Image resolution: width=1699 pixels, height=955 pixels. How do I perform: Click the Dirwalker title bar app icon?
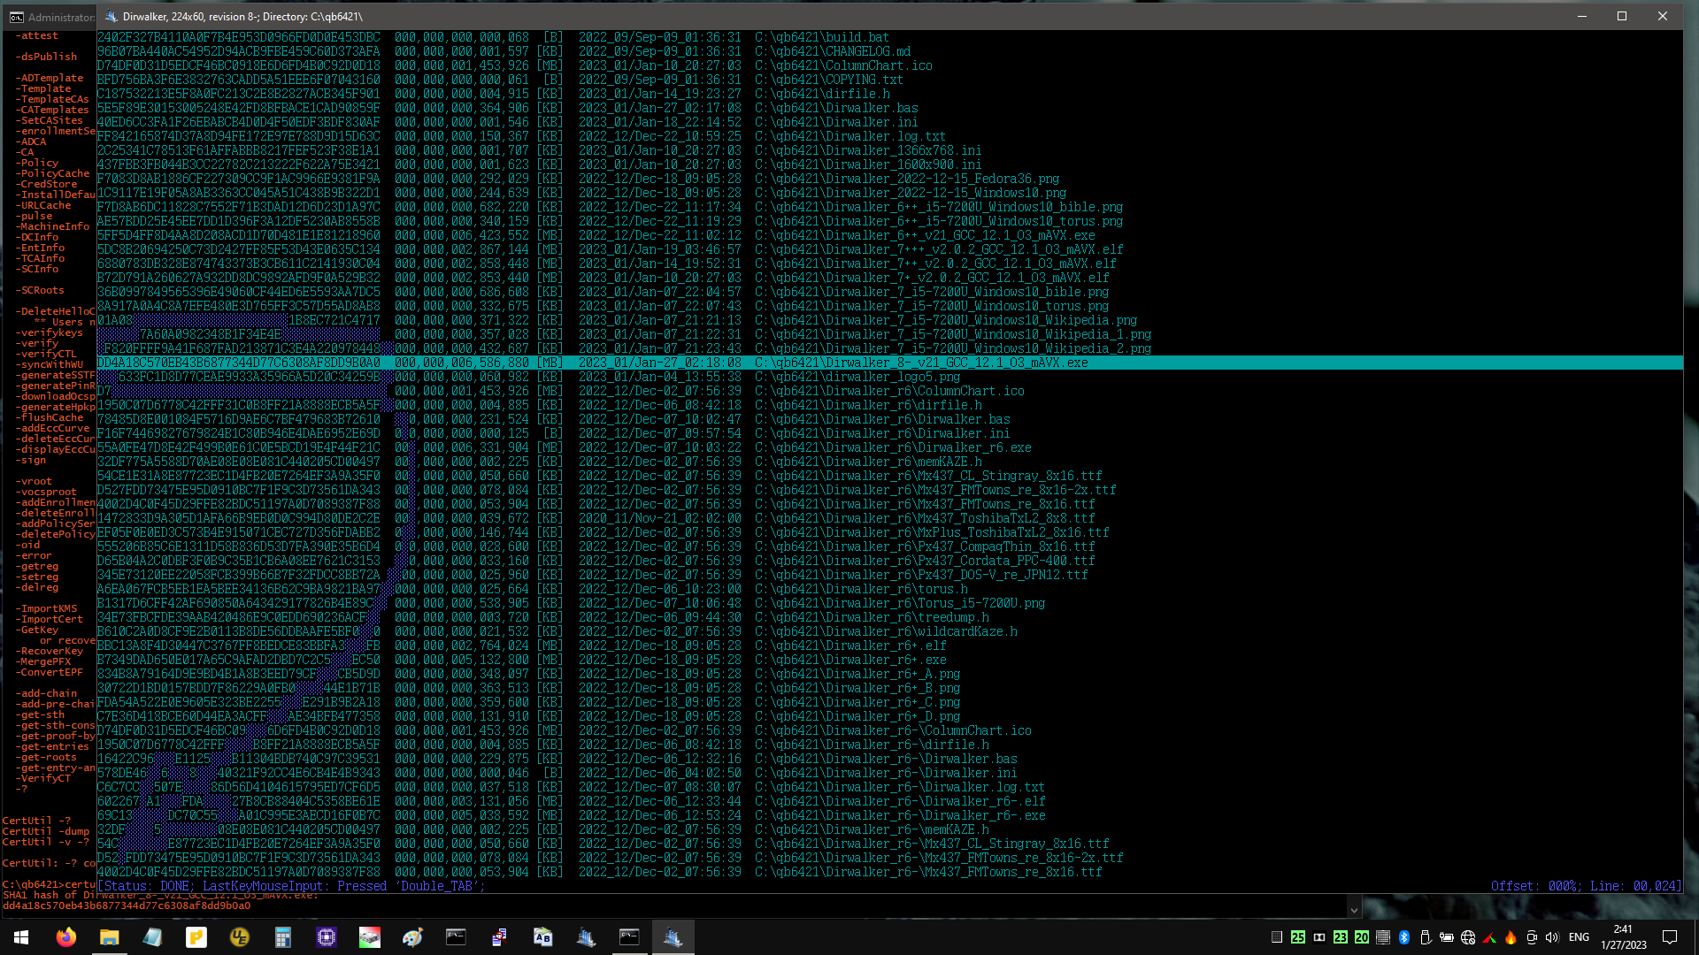point(111,16)
